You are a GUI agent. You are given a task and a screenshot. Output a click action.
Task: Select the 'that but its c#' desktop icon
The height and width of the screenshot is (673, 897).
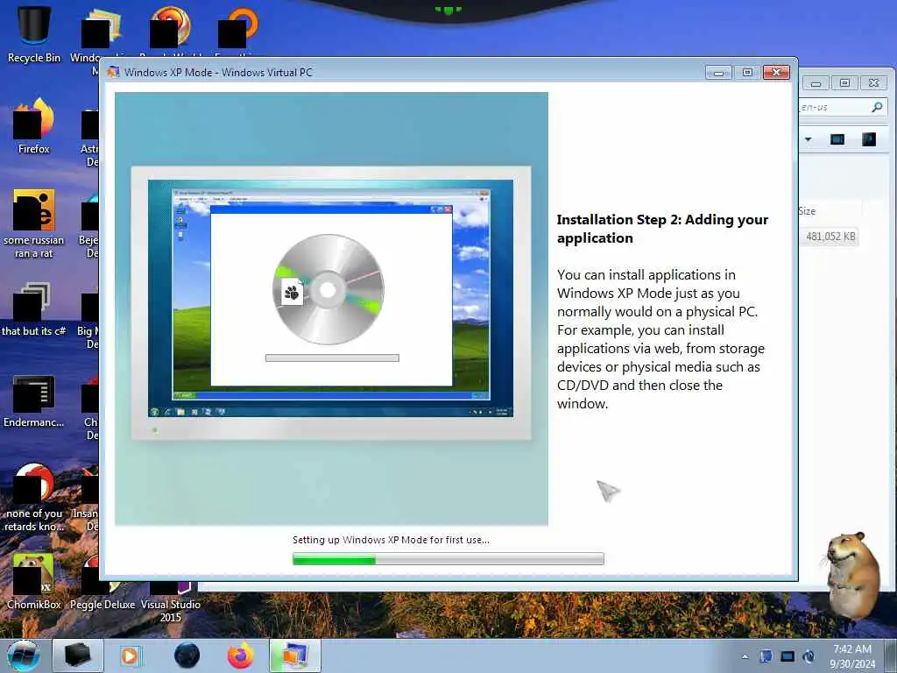[34, 309]
